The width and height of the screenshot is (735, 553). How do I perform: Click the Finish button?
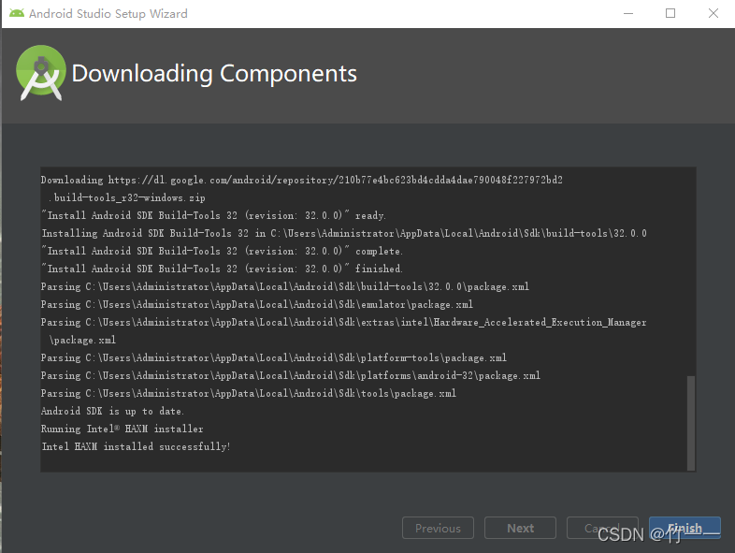pyautogui.click(x=685, y=528)
